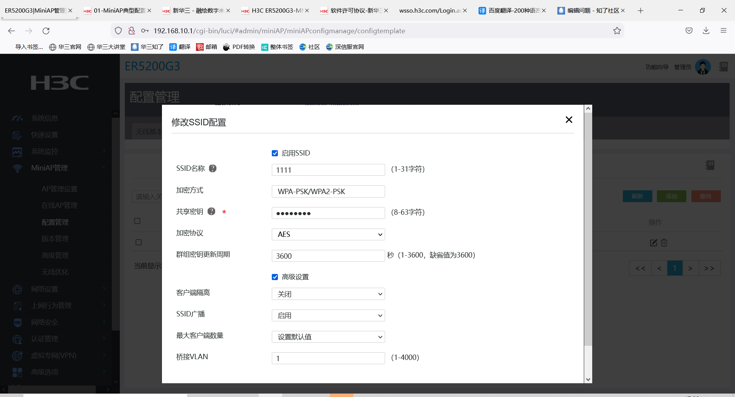Open the 客户端隔离 dropdown

328,294
